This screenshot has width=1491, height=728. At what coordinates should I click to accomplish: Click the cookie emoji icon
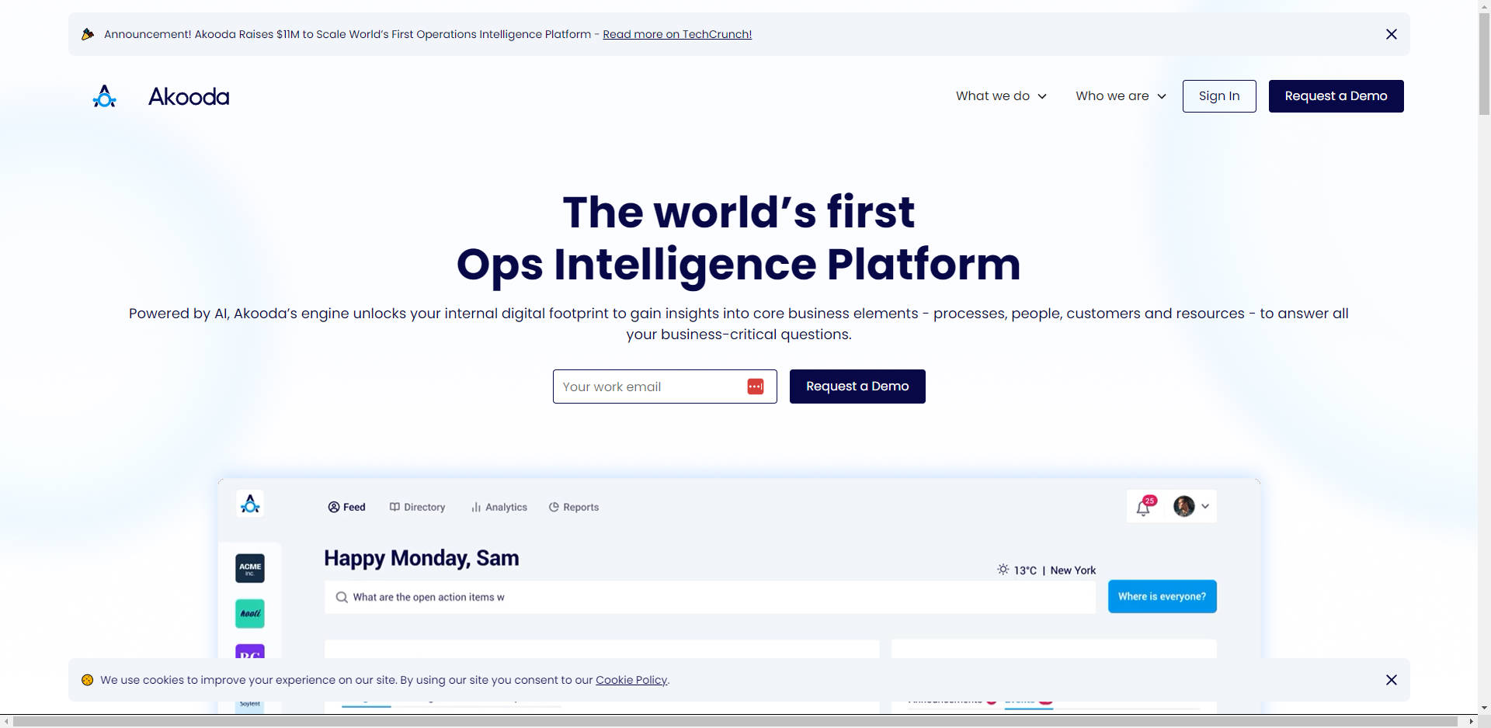pyautogui.click(x=88, y=680)
